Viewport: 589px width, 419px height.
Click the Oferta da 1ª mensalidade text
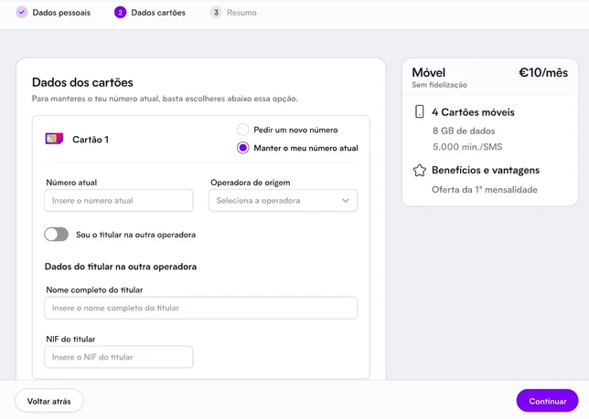tap(484, 190)
